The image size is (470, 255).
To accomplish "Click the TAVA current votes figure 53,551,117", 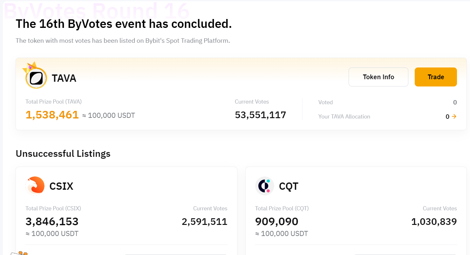I will 260,115.
